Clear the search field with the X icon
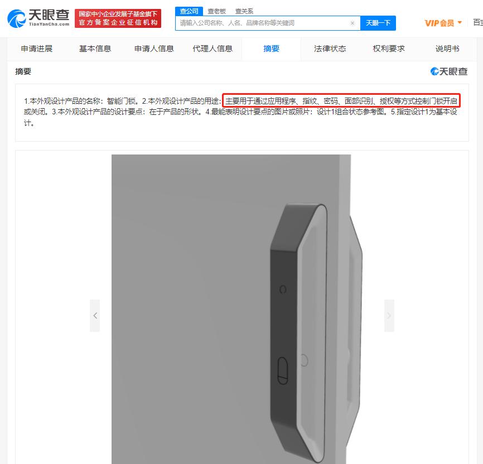483x464 pixels. coord(352,23)
